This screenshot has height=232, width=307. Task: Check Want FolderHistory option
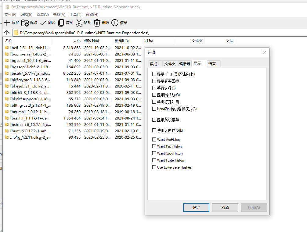click(154, 160)
